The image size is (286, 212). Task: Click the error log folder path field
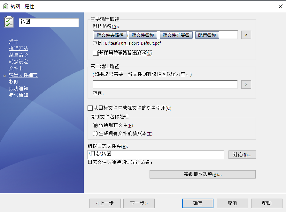pyautogui.click(x=156, y=155)
